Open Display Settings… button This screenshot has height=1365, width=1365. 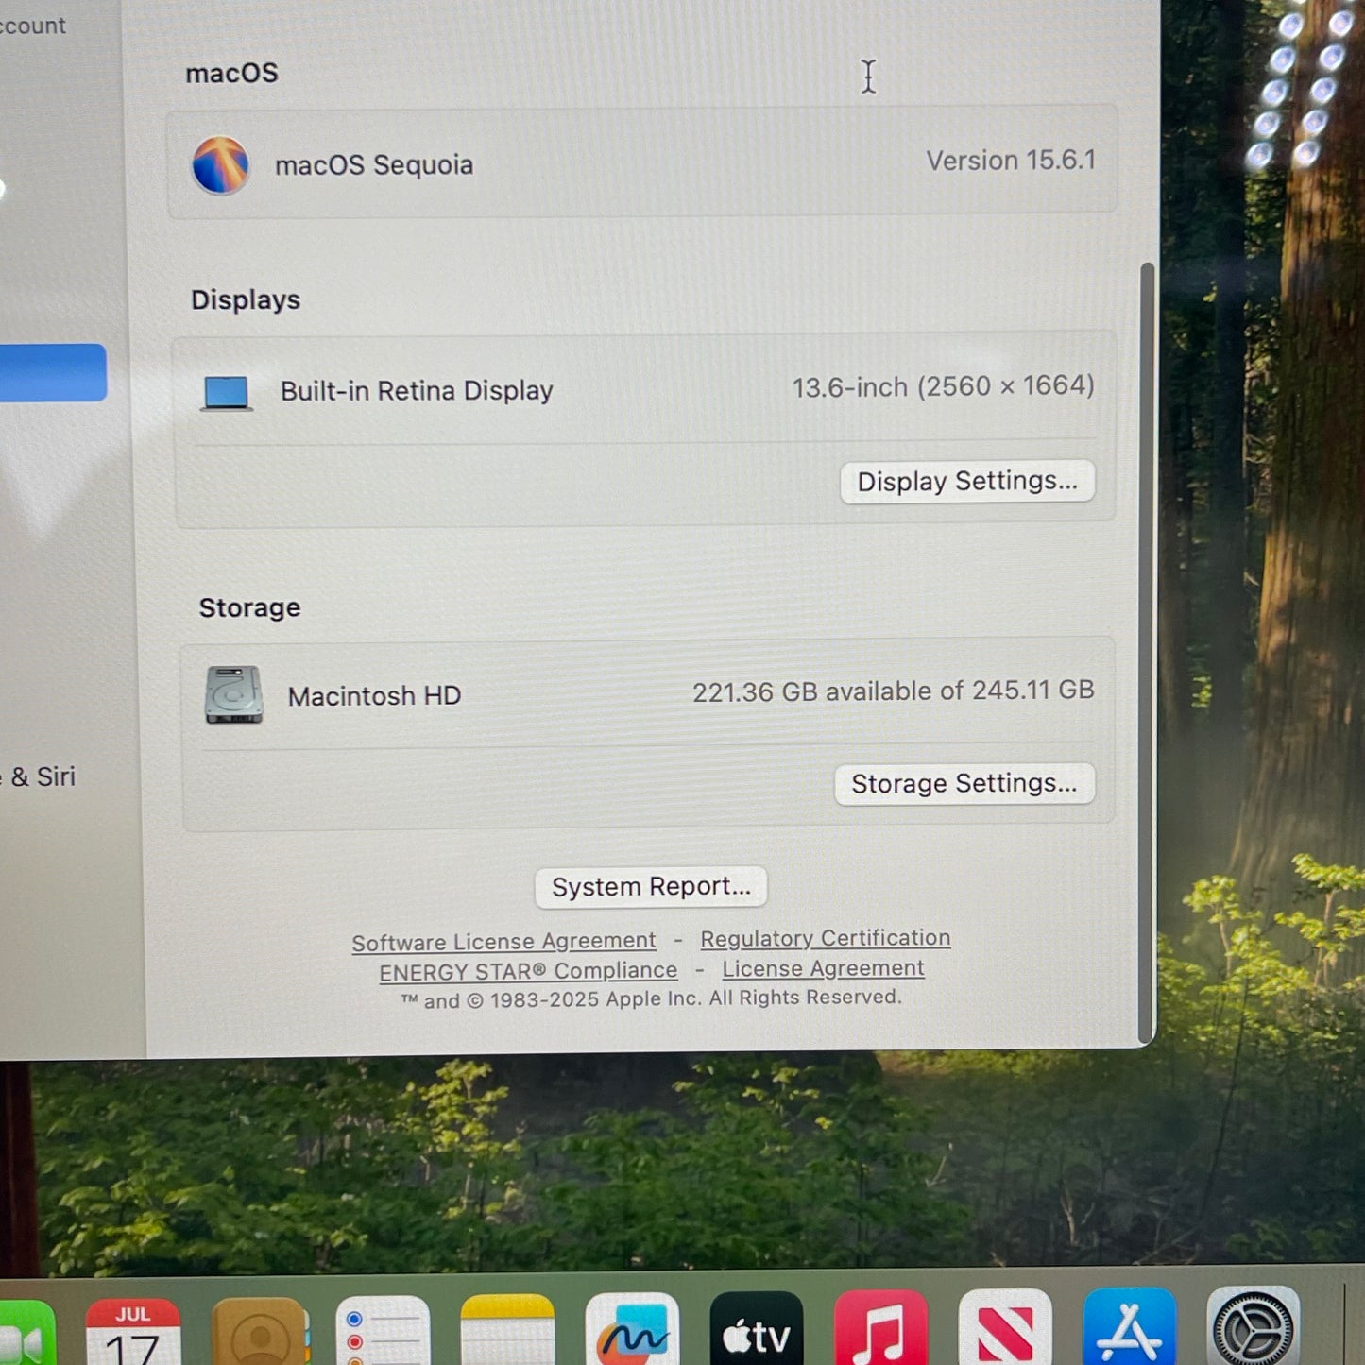point(967,482)
